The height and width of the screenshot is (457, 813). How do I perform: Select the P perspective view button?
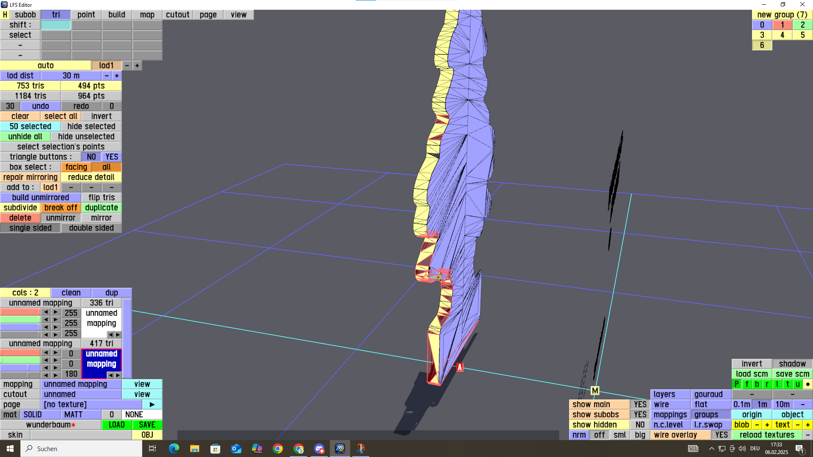point(737,384)
